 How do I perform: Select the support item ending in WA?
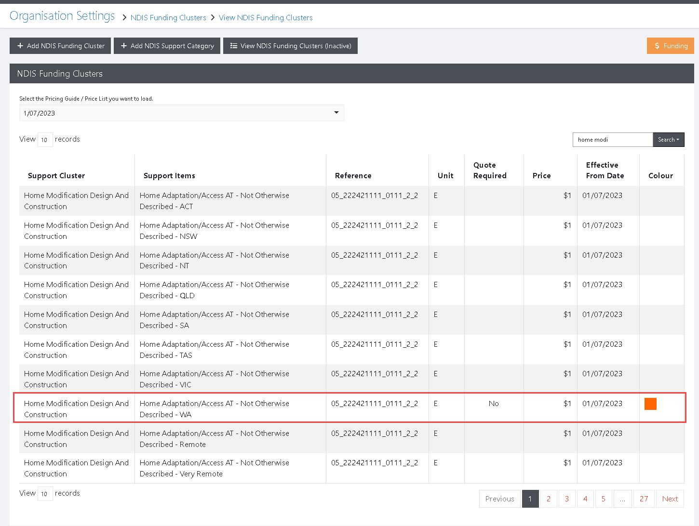(x=215, y=409)
